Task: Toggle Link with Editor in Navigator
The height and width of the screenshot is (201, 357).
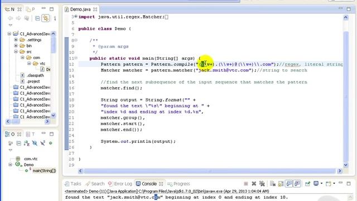Action: 46,18
